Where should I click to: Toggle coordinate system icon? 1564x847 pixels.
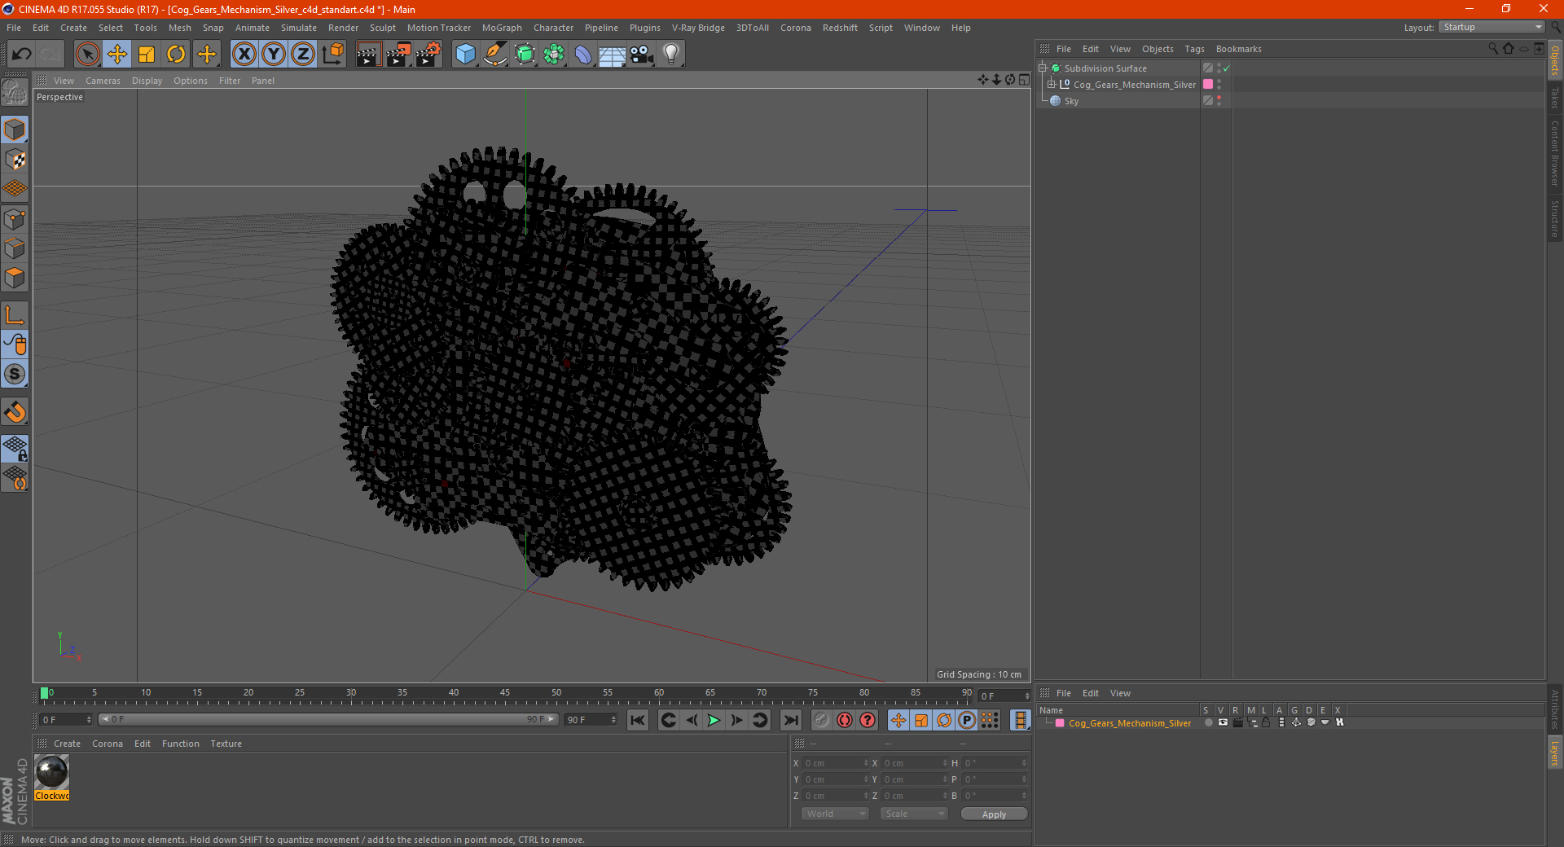tap(332, 55)
